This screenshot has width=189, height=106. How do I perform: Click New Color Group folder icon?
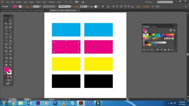coord(165,50)
